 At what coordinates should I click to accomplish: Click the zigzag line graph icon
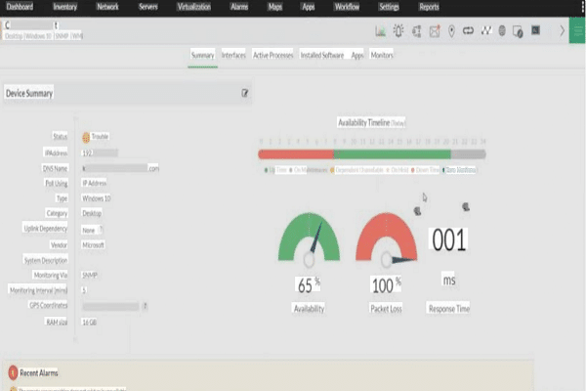pyautogui.click(x=485, y=30)
